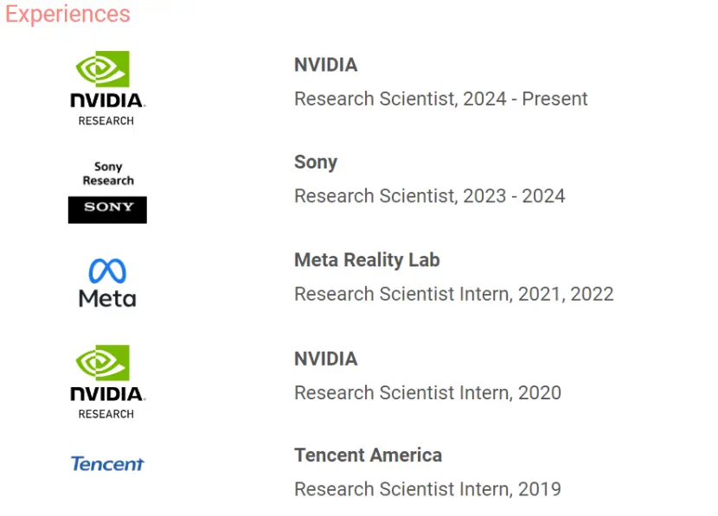The image size is (718, 516).
Task: Click RESEARCH caption under the lower NVIDIA logo
Action: pos(106,414)
